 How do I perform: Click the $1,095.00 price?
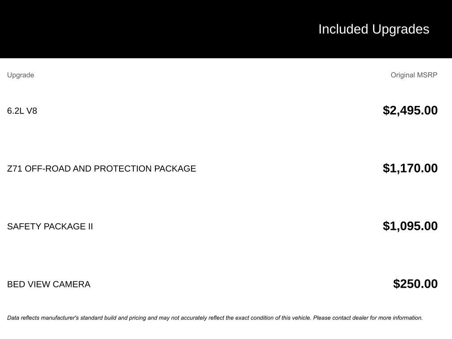pos(410,226)
